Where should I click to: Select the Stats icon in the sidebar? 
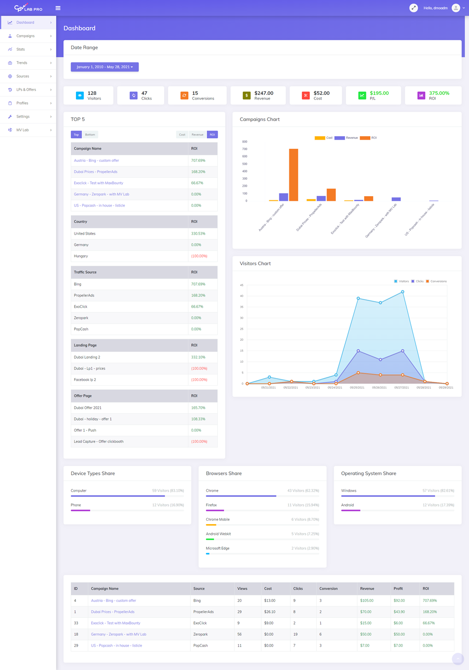[x=10, y=49]
